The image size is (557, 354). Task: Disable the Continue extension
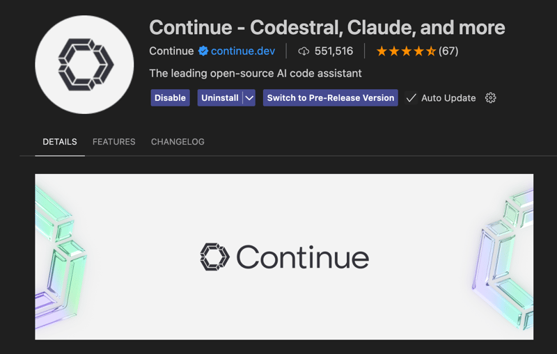[170, 98]
